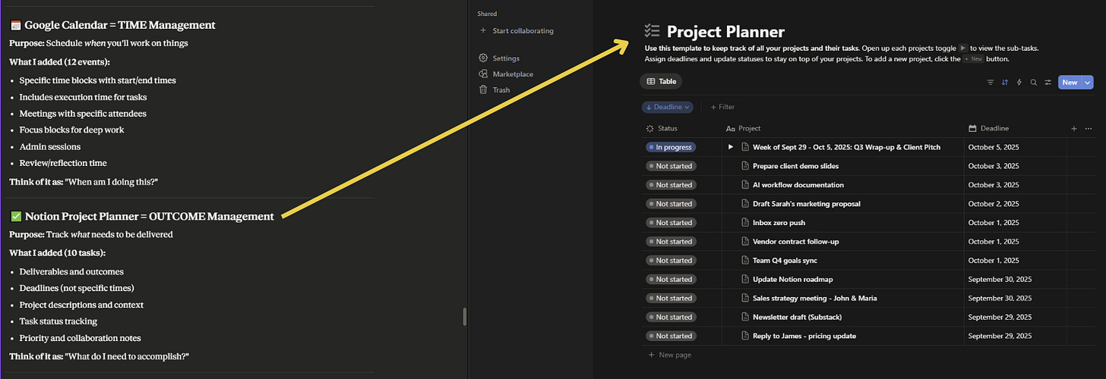Open Sales strategy meeting - John & Maria row
1106x379 pixels.
(815, 298)
